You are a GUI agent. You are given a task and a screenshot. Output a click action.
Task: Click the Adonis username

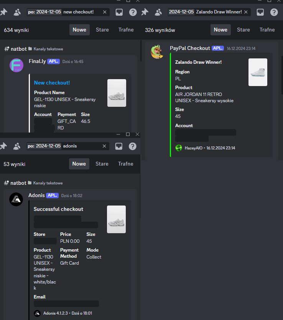36,195
